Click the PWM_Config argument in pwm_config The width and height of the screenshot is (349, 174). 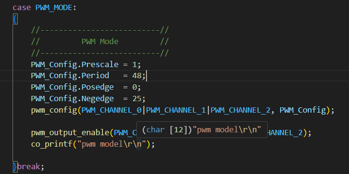coord(303,110)
